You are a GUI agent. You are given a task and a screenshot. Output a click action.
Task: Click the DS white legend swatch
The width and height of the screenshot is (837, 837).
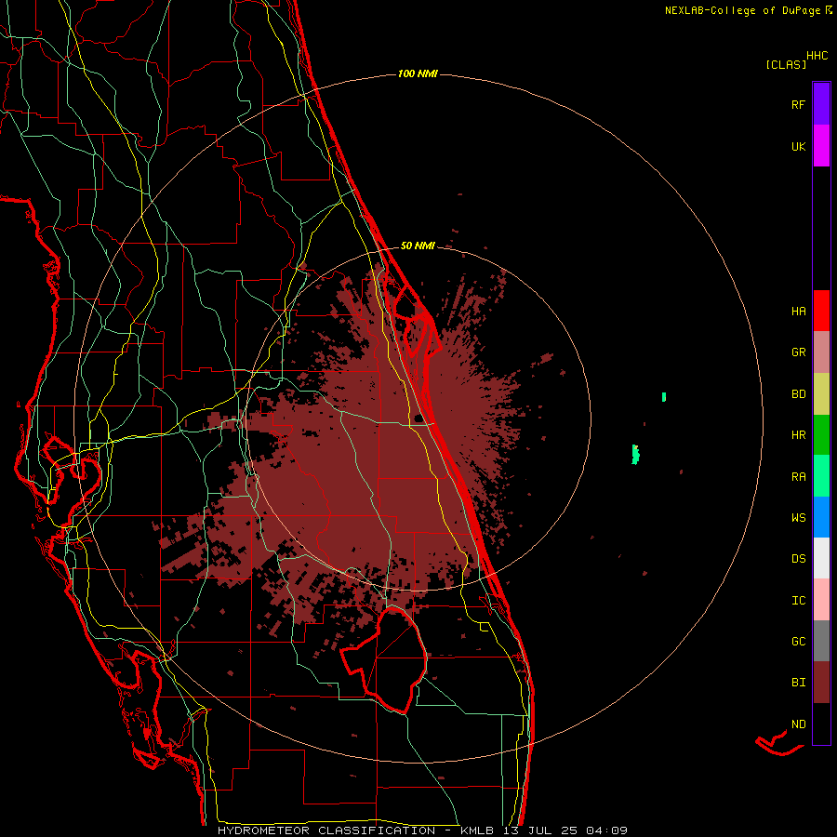[x=821, y=558]
